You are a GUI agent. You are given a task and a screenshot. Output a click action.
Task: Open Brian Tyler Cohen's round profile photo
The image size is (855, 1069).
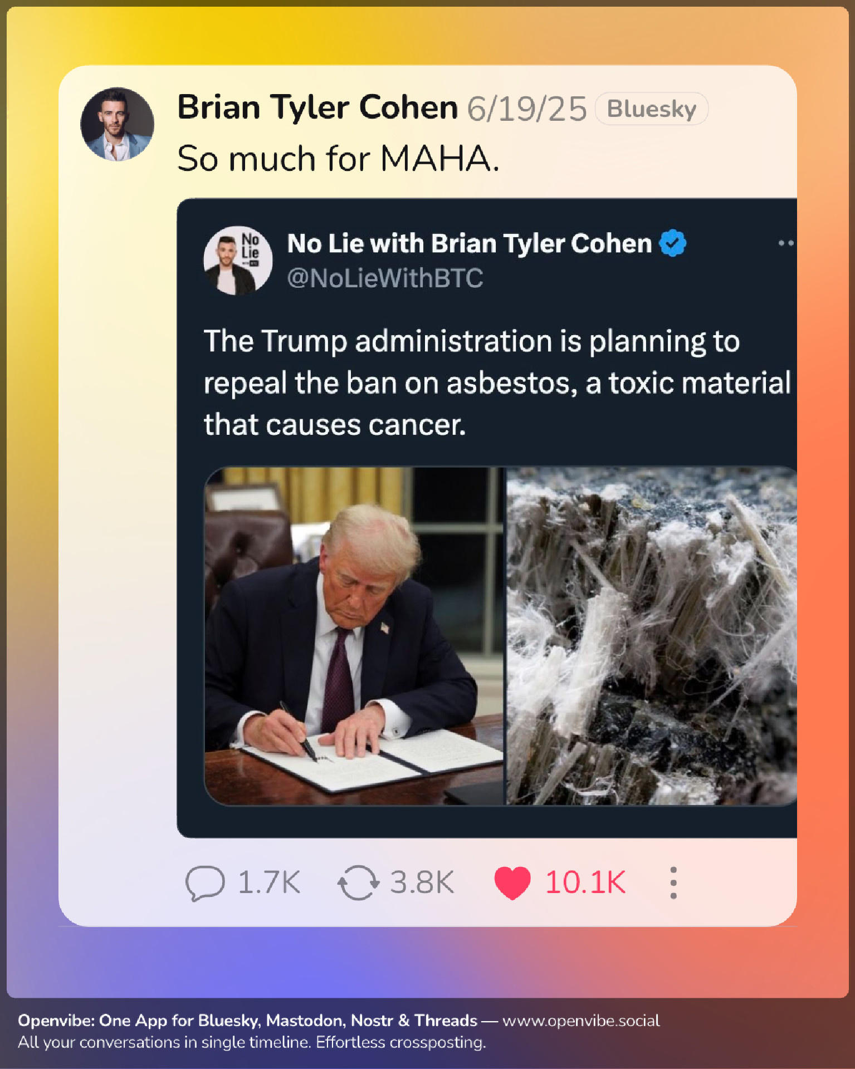117,124
